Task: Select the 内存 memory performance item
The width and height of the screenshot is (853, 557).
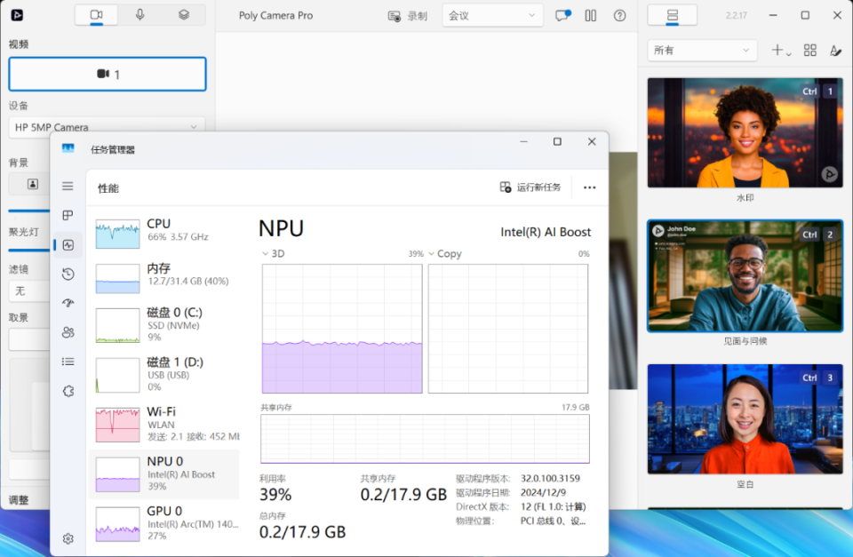Action: tap(164, 277)
